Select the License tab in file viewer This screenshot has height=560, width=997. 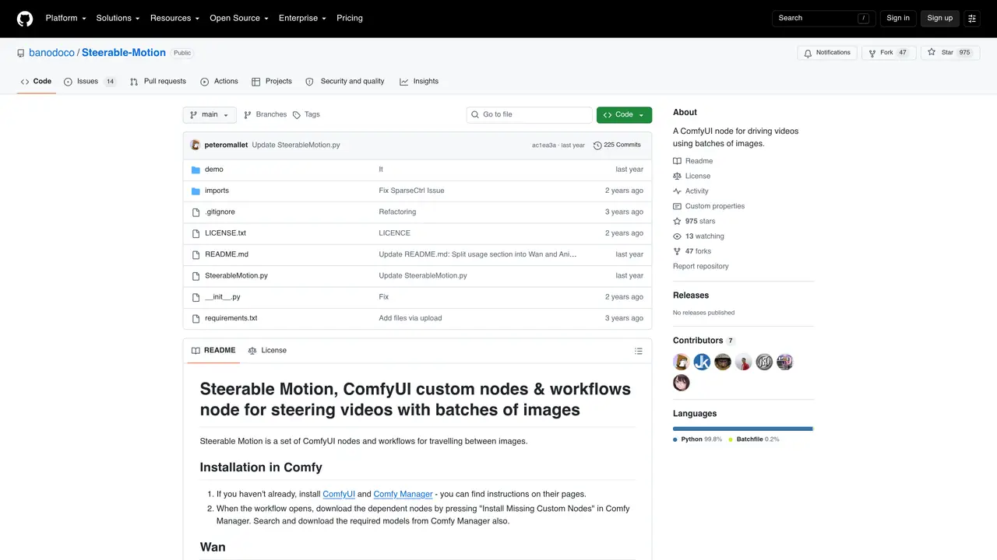(267, 351)
